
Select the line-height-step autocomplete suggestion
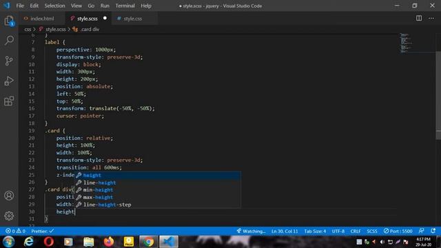coord(158,205)
